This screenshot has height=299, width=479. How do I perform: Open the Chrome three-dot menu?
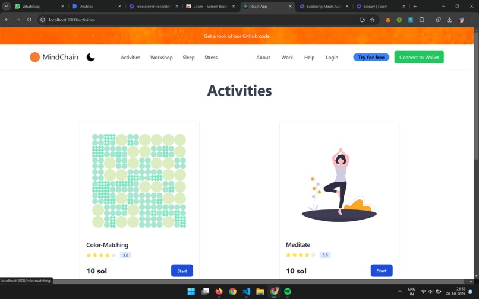coord(472,20)
